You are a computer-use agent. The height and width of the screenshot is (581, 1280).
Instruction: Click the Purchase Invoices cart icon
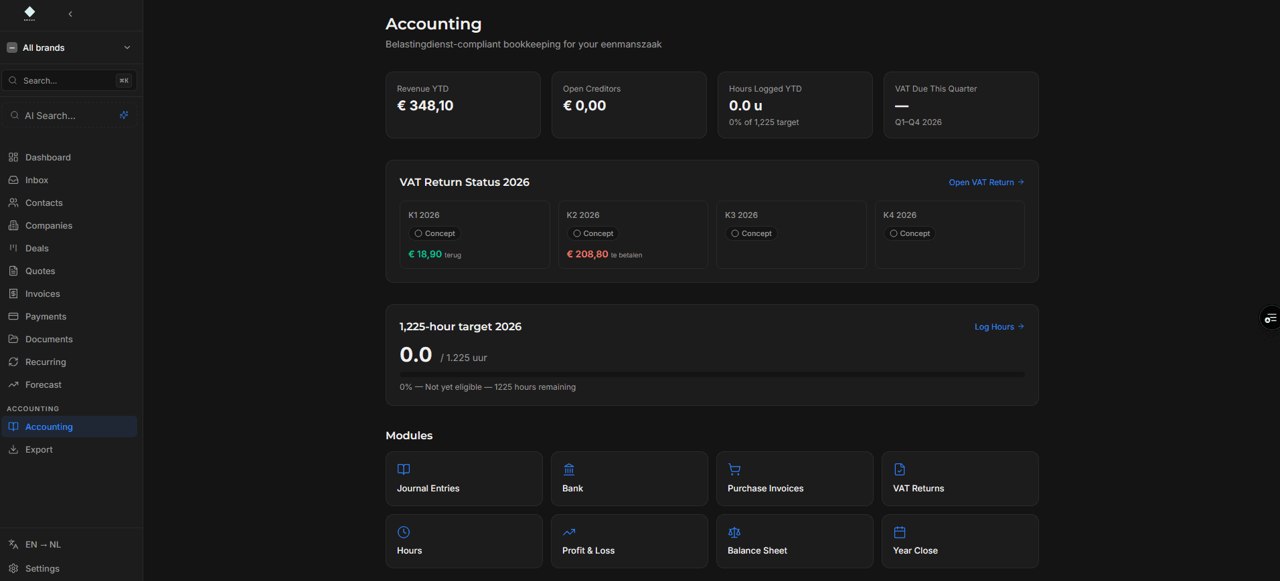point(734,469)
